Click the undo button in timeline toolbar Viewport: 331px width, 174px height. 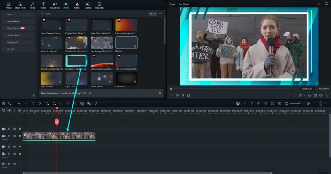19,104
